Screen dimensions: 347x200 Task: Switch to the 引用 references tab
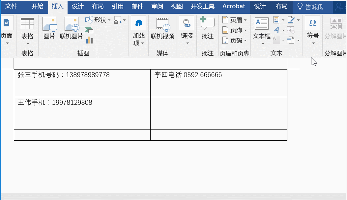coord(118,6)
